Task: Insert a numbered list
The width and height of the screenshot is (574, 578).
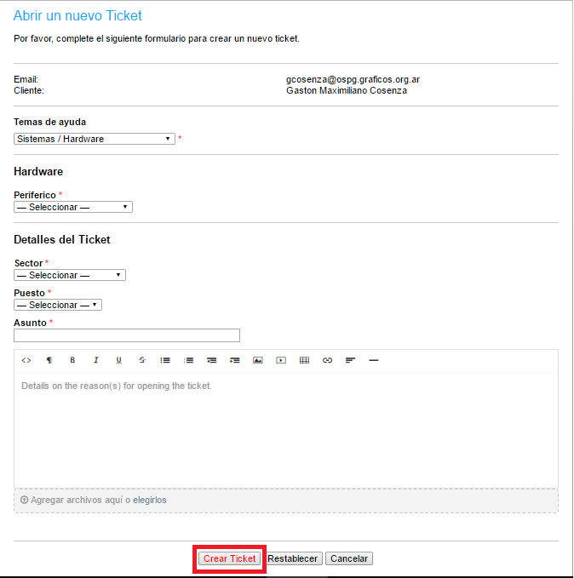Action: coord(188,360)
